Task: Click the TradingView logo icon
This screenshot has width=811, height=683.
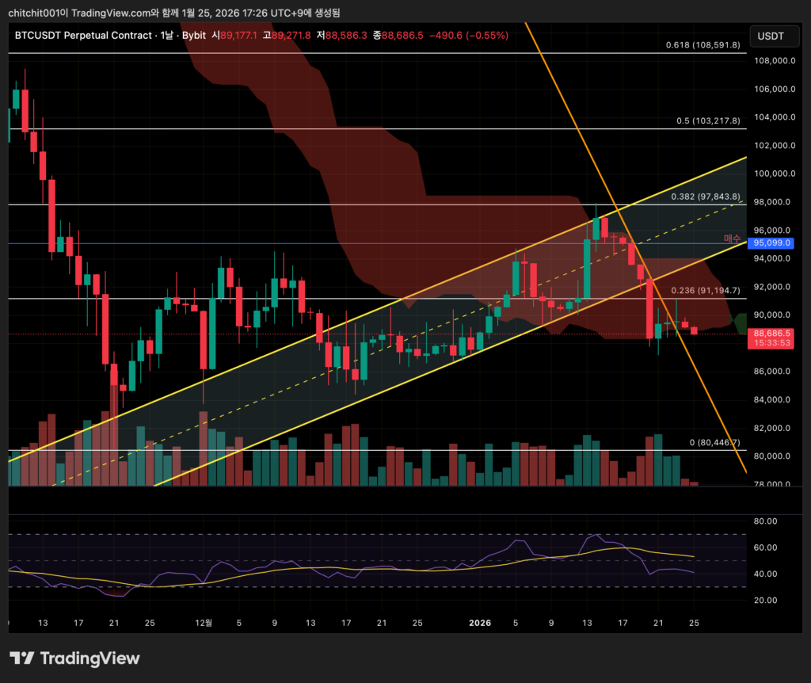Action: click(22, 658)
